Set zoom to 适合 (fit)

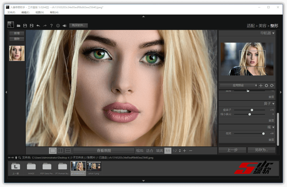coord(150,151)
